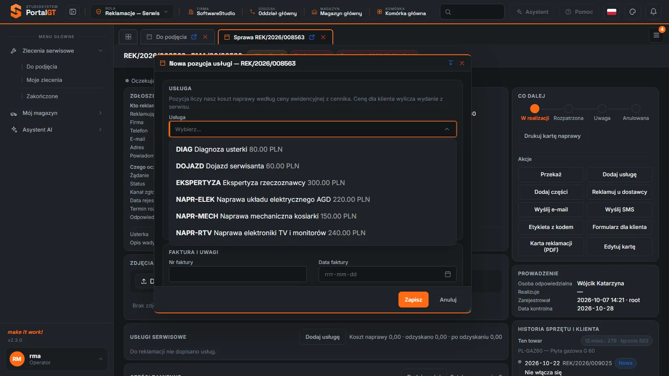Collapse the dialog using pin icon
669x376 pixels.
pyautogui.click(x=451, y=63)
